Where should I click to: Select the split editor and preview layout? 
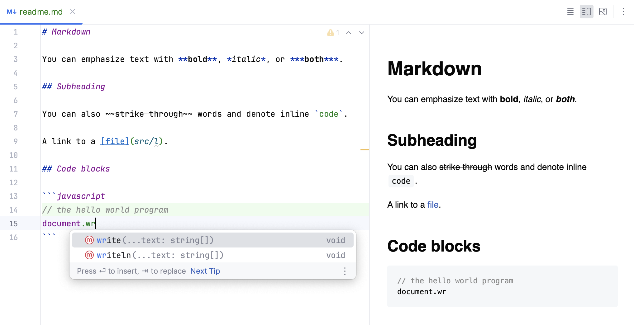pos(586,12)
